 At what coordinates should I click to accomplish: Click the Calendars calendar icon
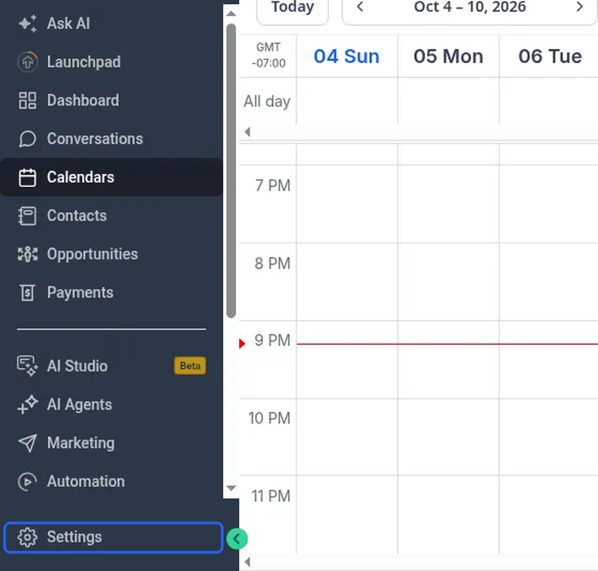(27, 177)
